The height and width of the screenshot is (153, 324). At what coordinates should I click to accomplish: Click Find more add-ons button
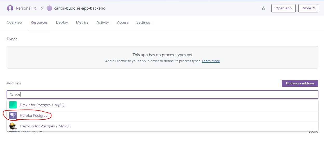[x=300, y=83]
